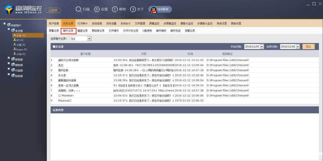323x161 pixels.
Task: Click the 超级眼监控 shield logo
Action: point(9,10)
